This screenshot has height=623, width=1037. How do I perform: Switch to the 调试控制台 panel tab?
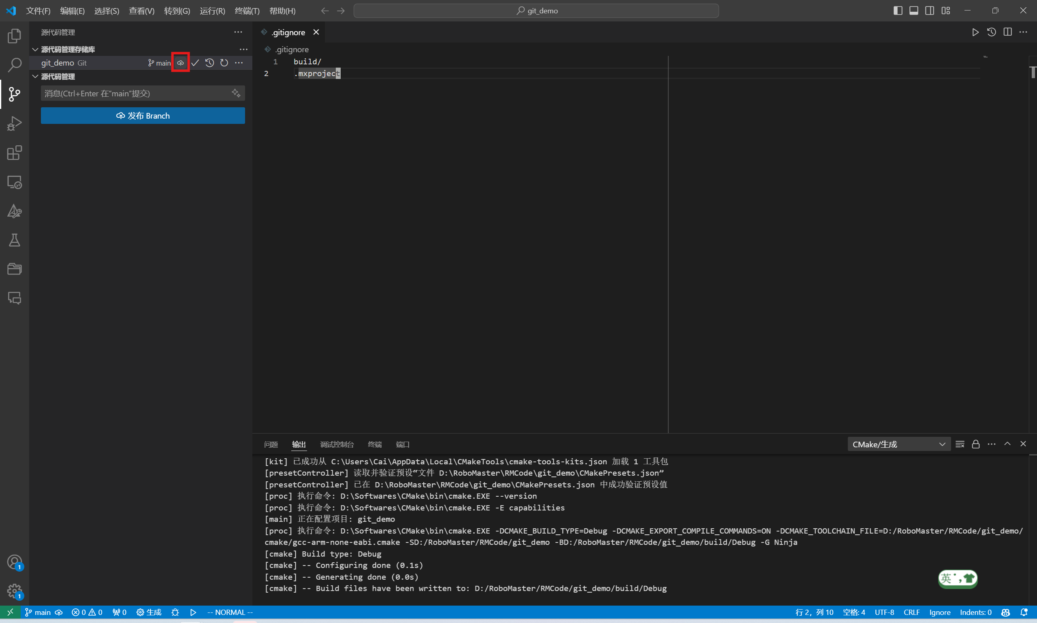tap(337, 444)
